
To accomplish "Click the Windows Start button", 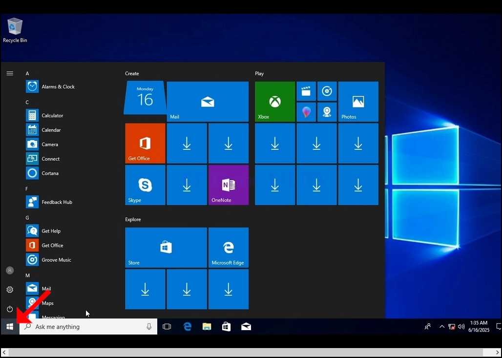I will [x=10, y=327].
